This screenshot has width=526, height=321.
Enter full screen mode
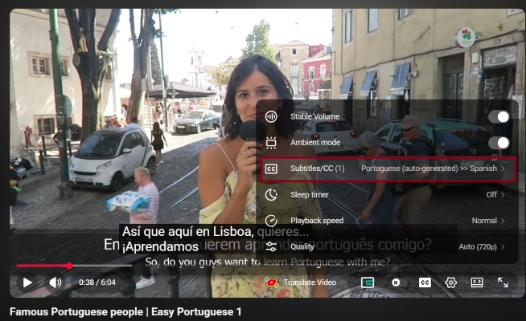click(x=503, y=282)
